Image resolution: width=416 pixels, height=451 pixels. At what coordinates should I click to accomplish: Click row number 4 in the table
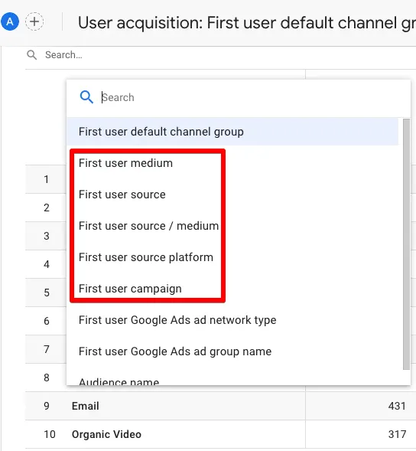(x=47, y=264)
